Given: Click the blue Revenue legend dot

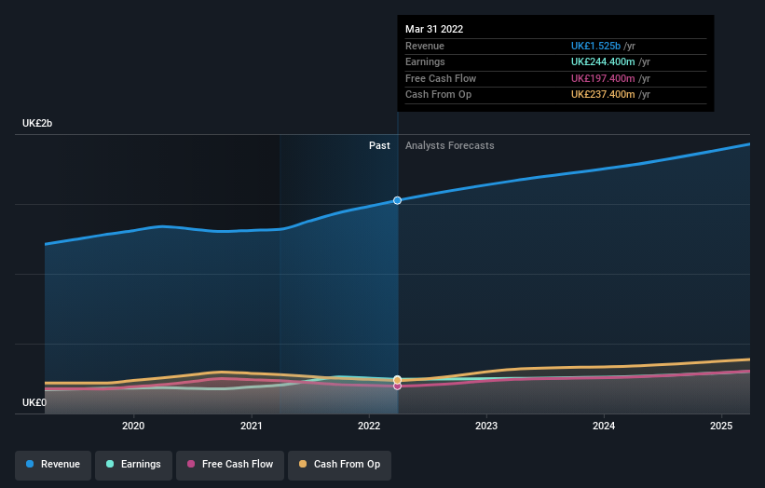Looking at the screenshot, I should click(30, 464).
